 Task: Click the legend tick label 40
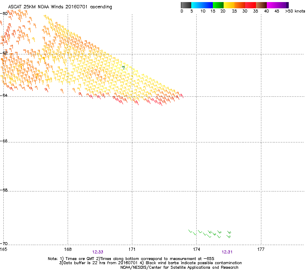[266, 11]
